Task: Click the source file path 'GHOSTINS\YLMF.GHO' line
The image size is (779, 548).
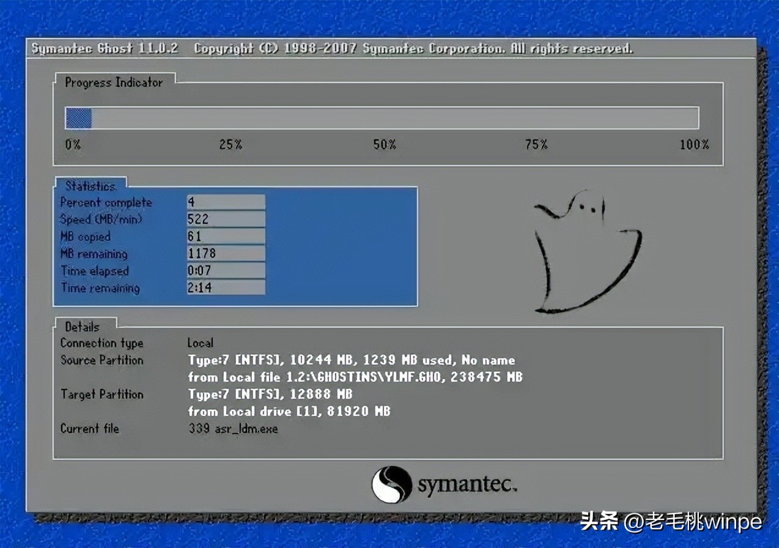Action: pyautogui.click(x=355, y=377)
